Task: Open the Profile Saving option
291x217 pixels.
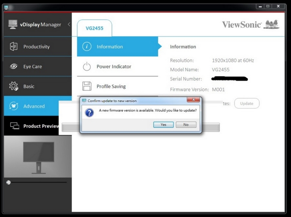Action: point(118,86)
